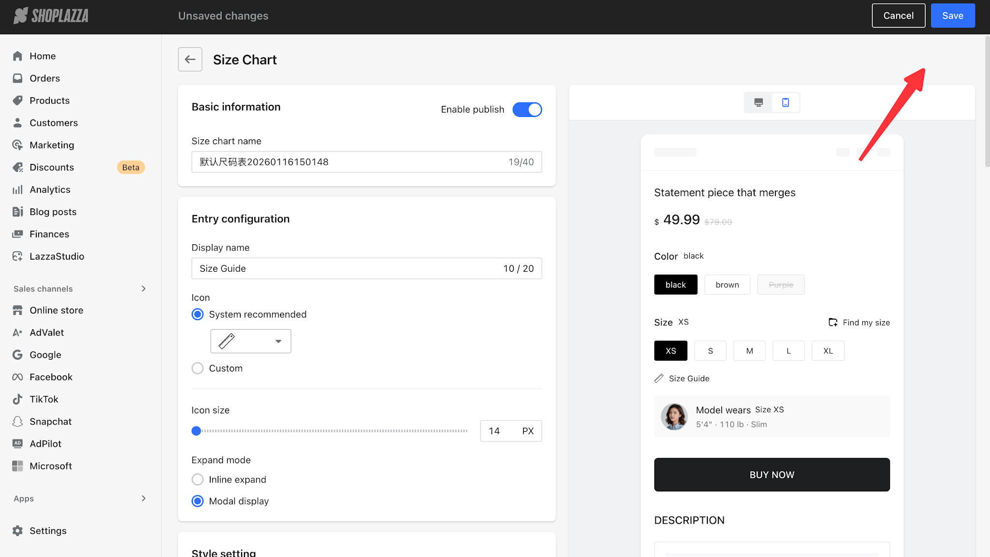Click the back arrow beside Size Chart
990x557 pixels.
click(190, 59)
